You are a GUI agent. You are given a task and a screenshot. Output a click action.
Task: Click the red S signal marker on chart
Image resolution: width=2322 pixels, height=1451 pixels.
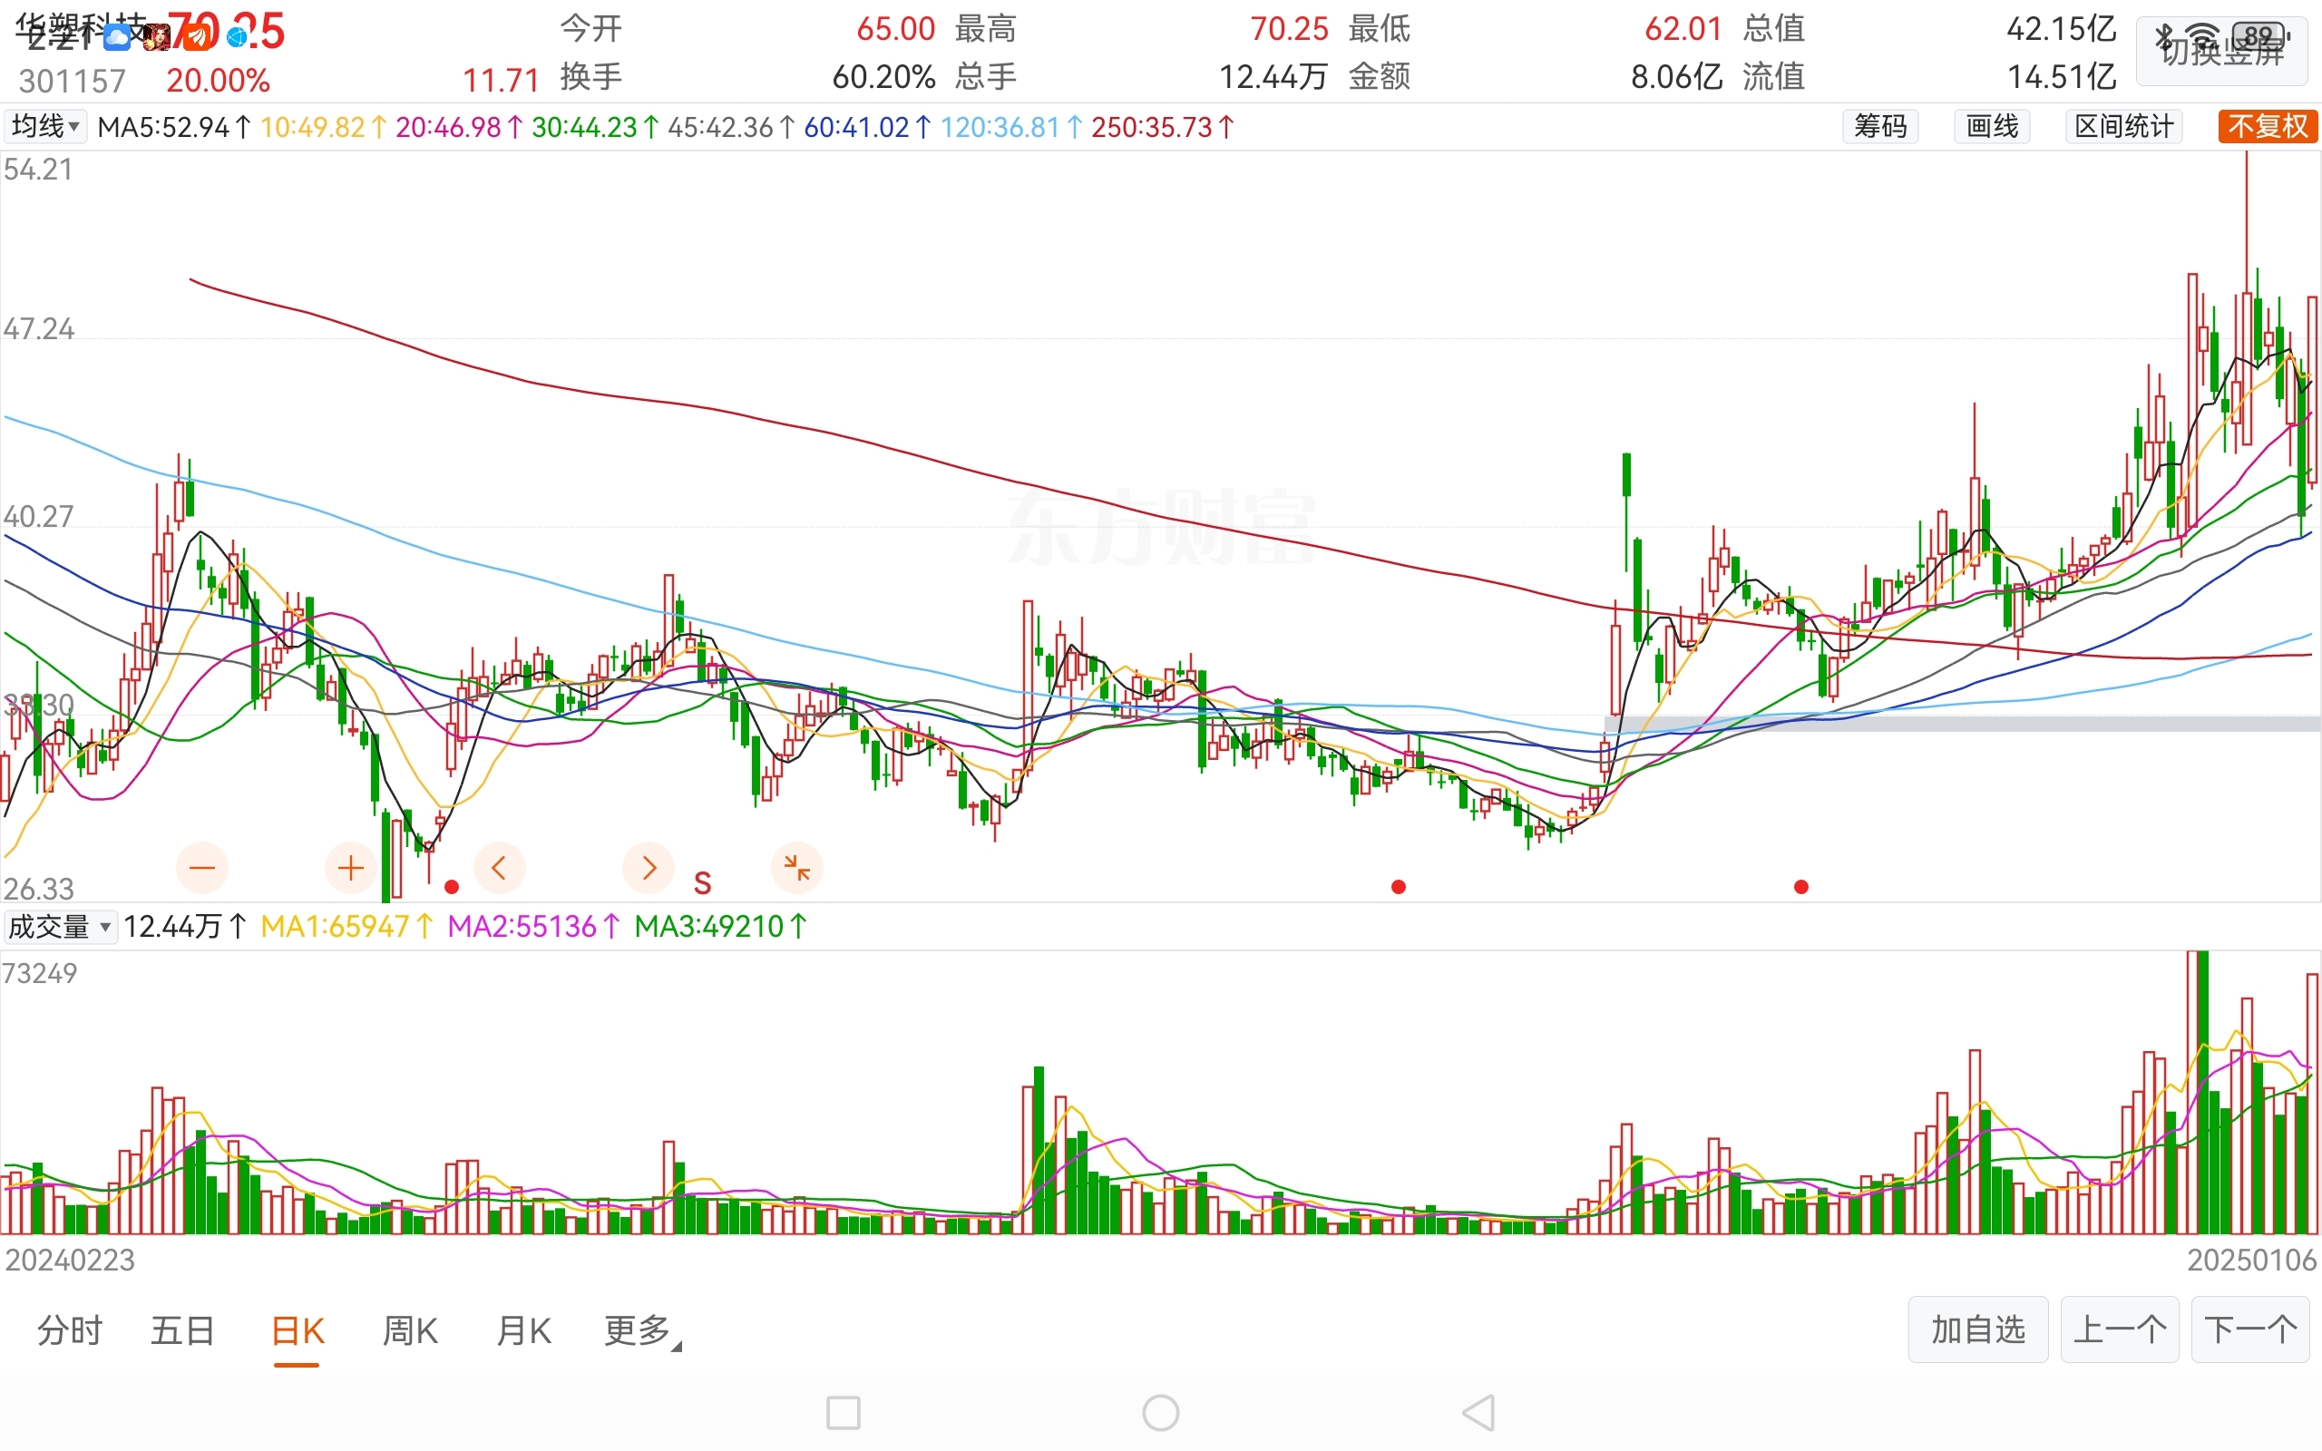click(x=702, y=883)
